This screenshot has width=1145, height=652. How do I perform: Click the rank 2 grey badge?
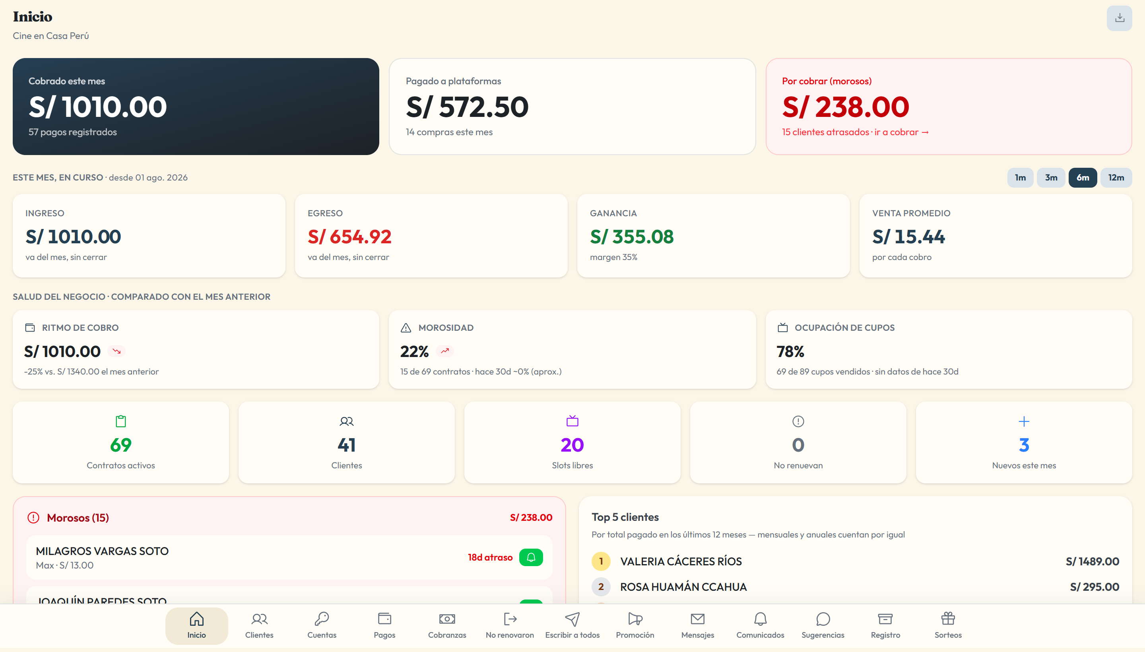click(601, 587)
